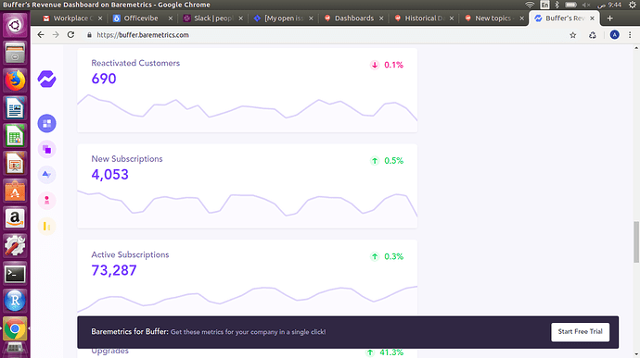Click the 4,053 new subscriptions value
Viewport: 640px width, 358px height.
click(109, 174)
